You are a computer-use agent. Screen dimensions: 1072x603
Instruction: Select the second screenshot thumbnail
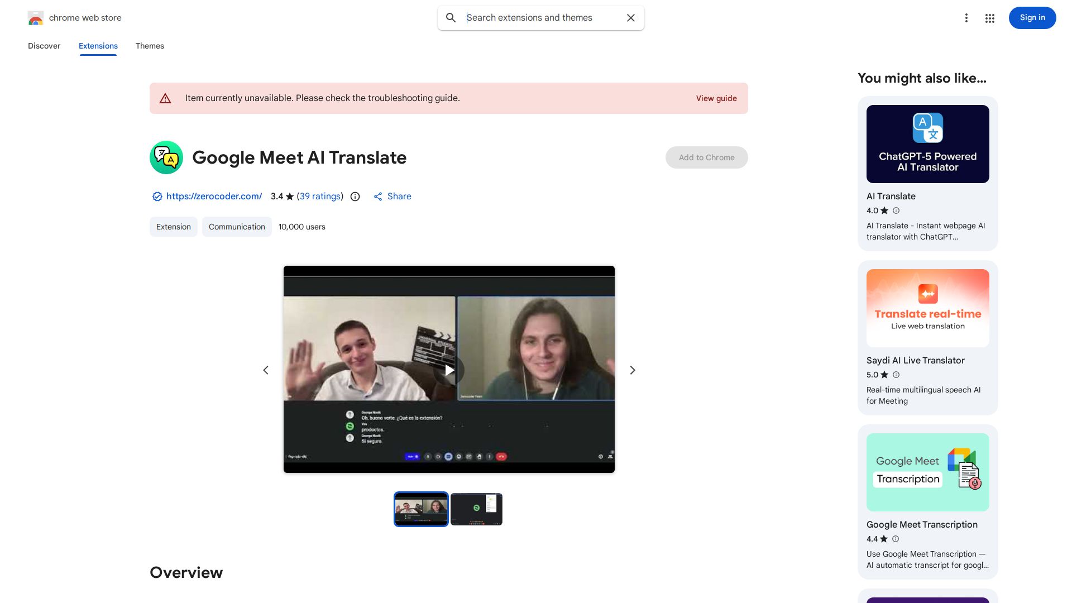(476, 509)
